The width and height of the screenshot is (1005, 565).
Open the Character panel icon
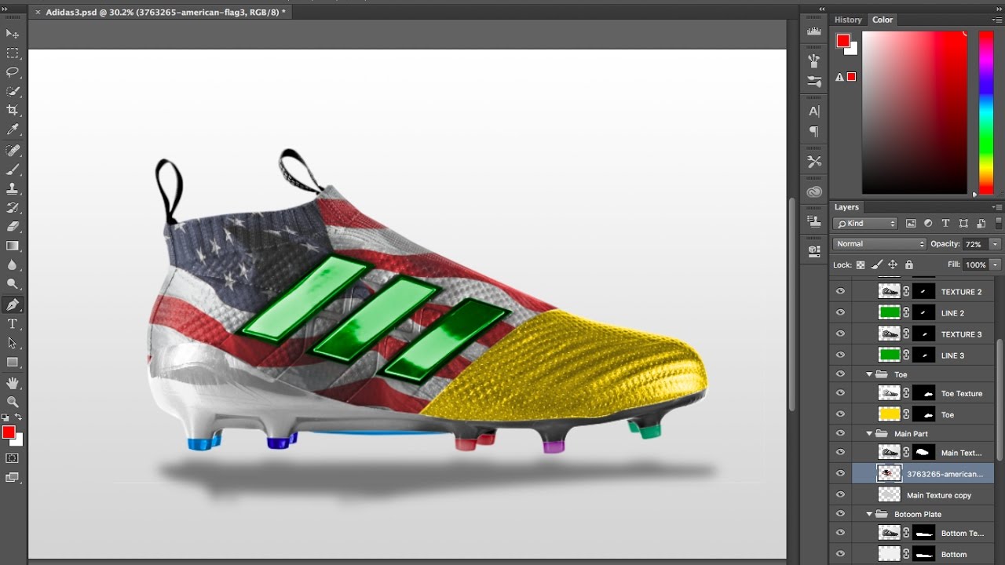[x=814, y=111]
